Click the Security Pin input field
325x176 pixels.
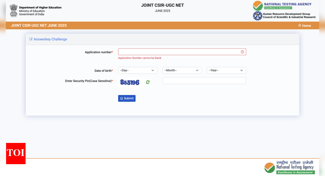pos(204,81)
